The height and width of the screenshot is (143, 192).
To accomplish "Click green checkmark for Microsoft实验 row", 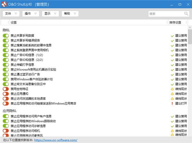I will point(172,70).
